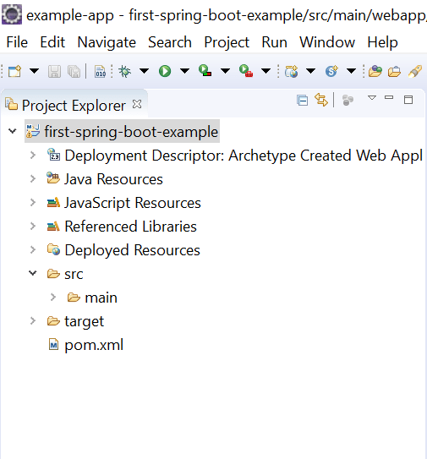
Task: Select the Project Explorer tab
Action: (74, 106)
